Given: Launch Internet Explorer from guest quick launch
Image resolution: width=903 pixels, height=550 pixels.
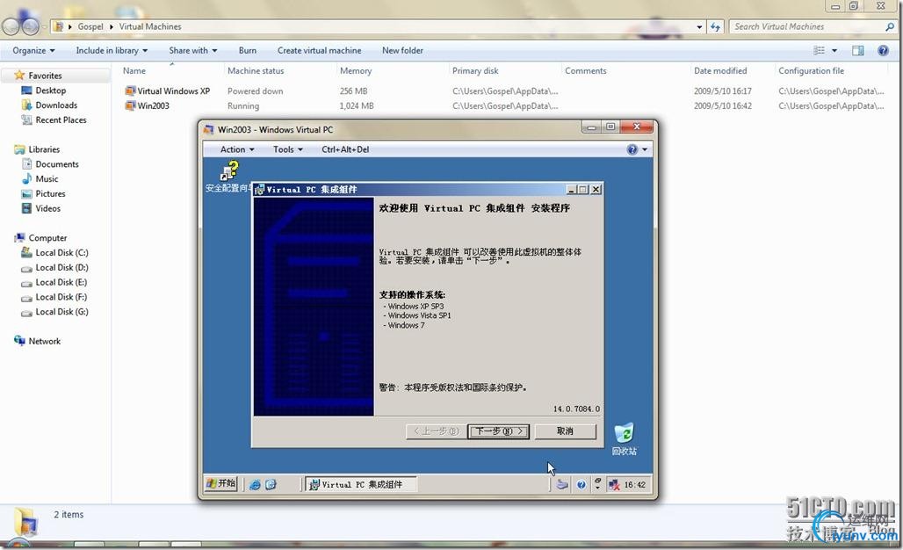Looking at the screenshot, I should 255,484.
